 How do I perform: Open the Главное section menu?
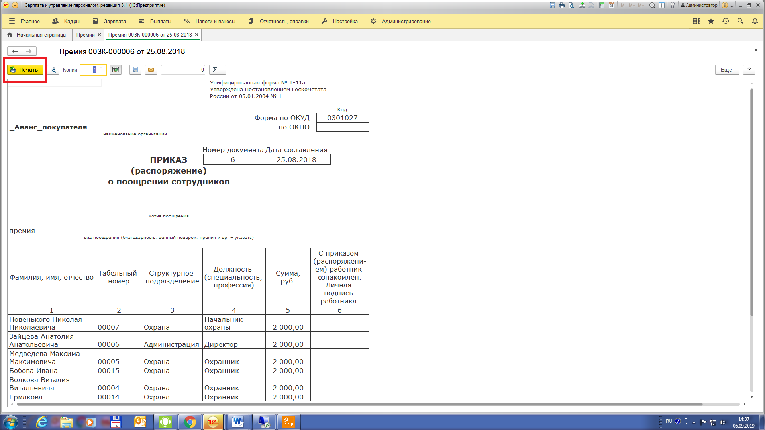click(x=25, y=21)
